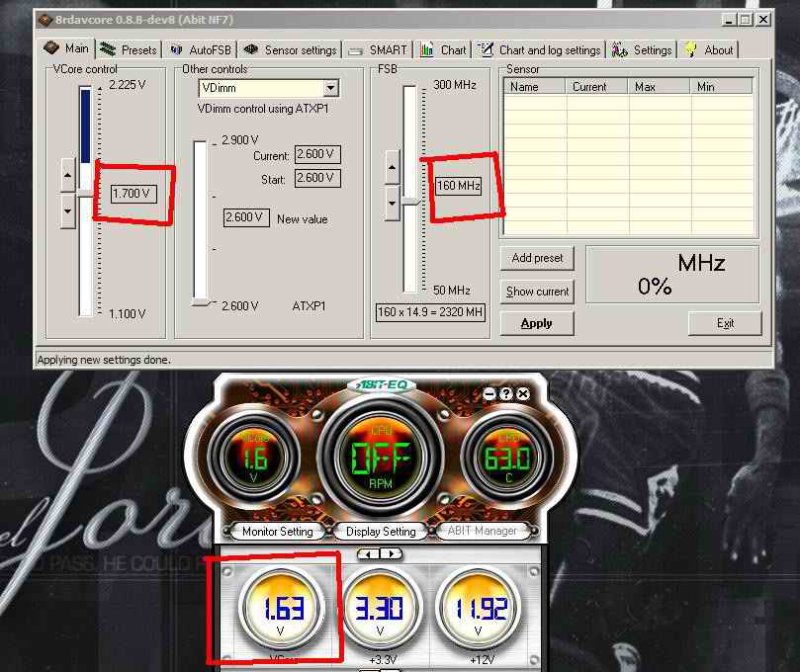Image resolution: width=800 pixels, height=672 pixels.
Task: Decrease VCore with the down arrow
Action: (x=68, y=210)
